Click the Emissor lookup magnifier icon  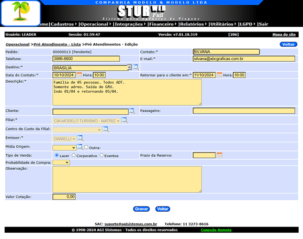(x=80, y=138)
